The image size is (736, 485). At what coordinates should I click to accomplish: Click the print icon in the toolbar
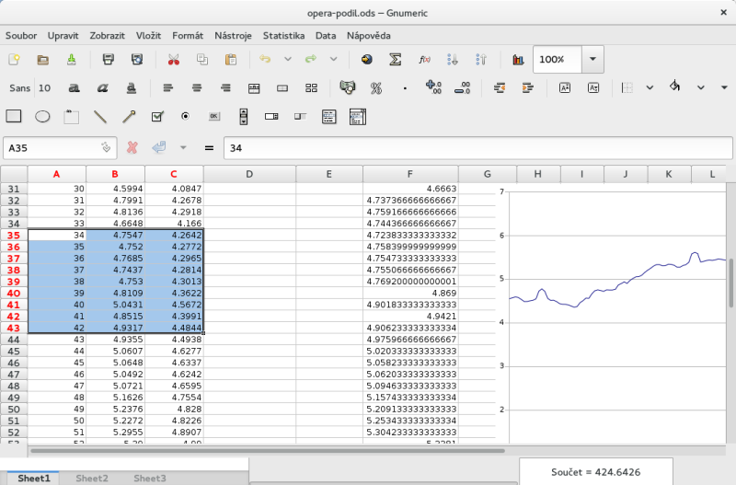[108, 60]
